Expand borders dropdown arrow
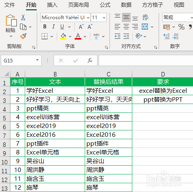193x192 pixels. [x=52, y=36]
